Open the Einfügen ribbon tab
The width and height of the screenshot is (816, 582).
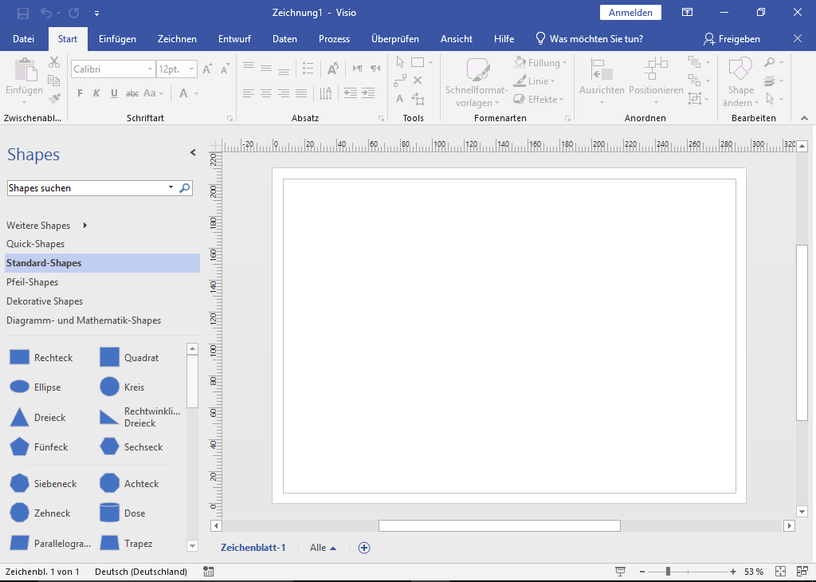pos(117,39)
